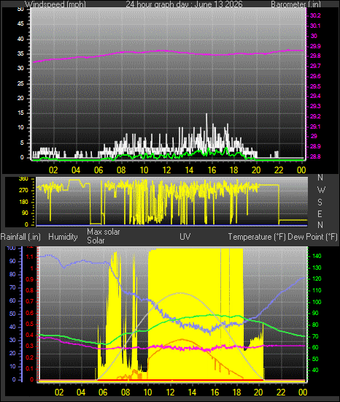
Task: Click hour 12 under the bottom graph
Action: pos(170,392)
